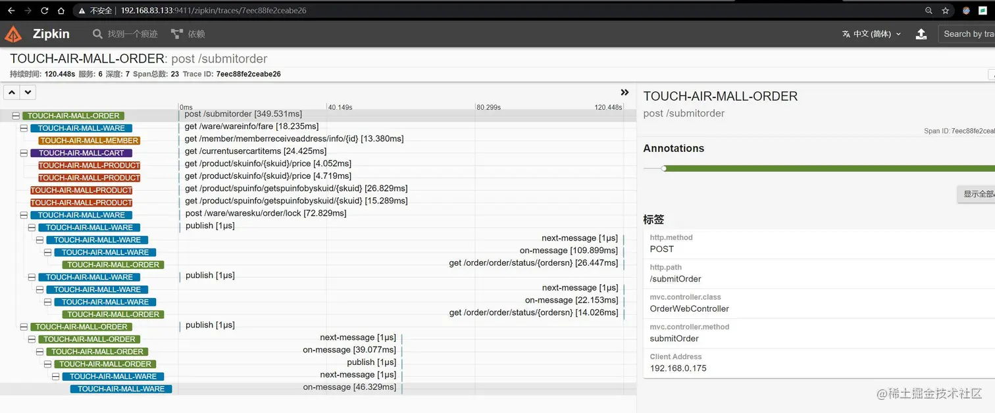Focus the Search by trace ID field

tap(967, 34)
